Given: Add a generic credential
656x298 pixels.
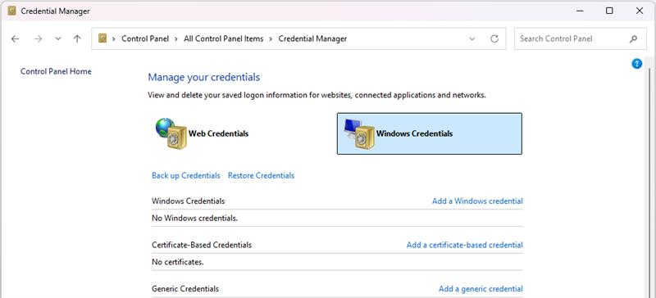Looking at the screenshot, I should pyautogui.click(x=481, y=289).
